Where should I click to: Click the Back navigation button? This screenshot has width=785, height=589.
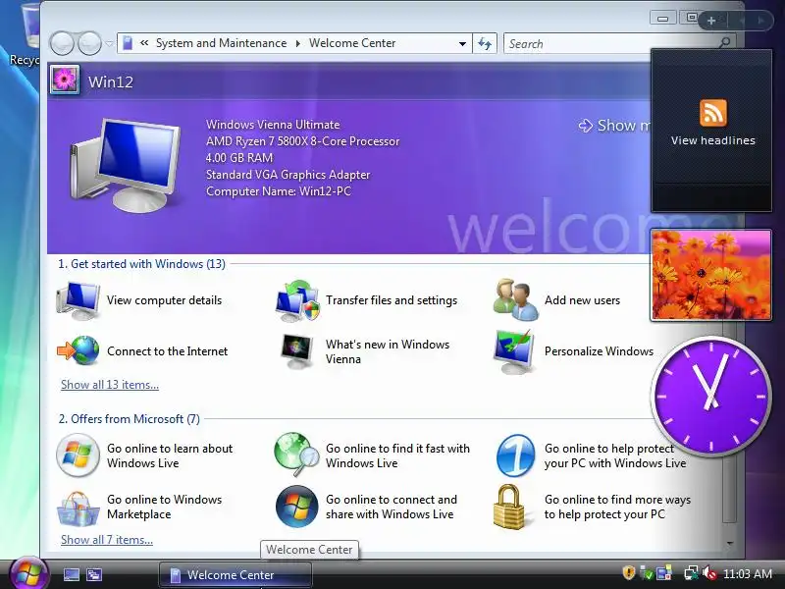[62, 43]
